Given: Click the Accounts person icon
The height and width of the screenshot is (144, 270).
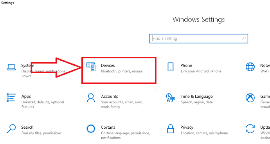Looking at the screenshot, I should [x=91, y=98].
